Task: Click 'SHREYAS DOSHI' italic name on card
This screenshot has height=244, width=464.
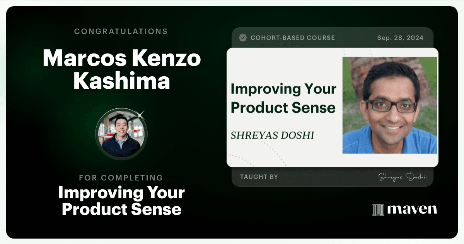Action: click(x=272, y=136)
